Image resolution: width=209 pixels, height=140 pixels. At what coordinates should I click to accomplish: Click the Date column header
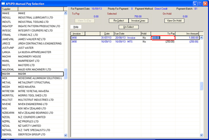(x=107, y=34)
